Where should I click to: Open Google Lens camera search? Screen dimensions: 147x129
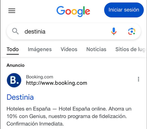click(x=132, y=31)
